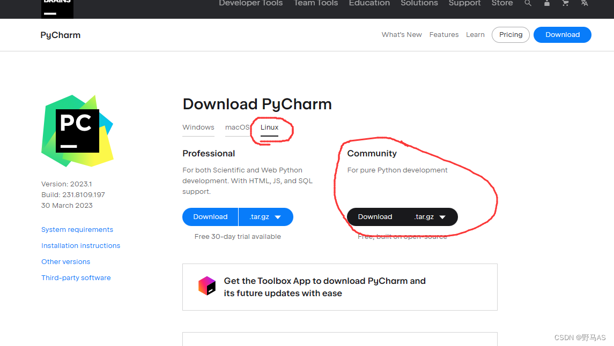Switch to the macOS tab
This screenshot has height=346, width=614.
point(238,127)
